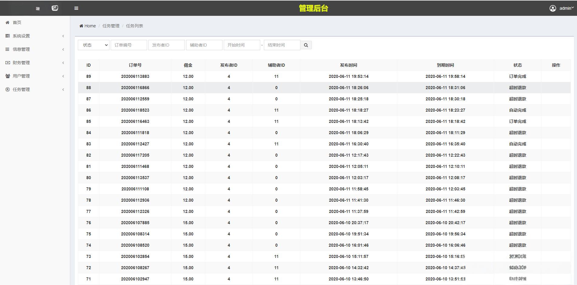
Task: Open the admin account dropdown
Action: pyautogui.click(x=566, y=8)
